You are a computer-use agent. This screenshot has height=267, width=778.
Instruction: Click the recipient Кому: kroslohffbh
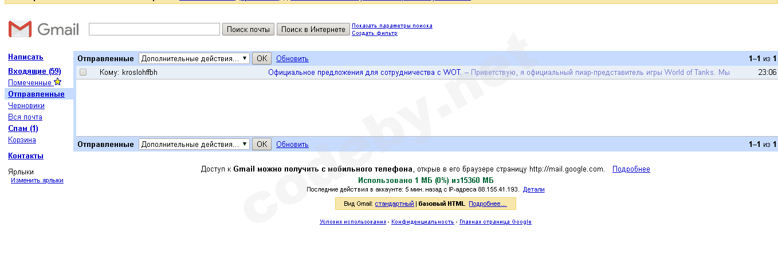[x=128, y=73]
